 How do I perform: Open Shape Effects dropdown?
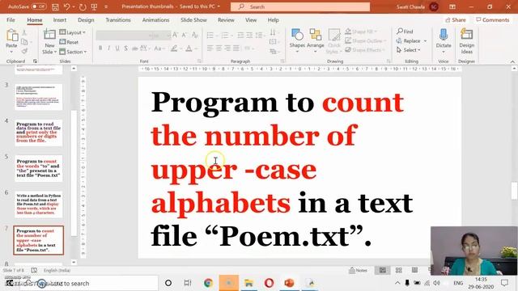point(365,50)
